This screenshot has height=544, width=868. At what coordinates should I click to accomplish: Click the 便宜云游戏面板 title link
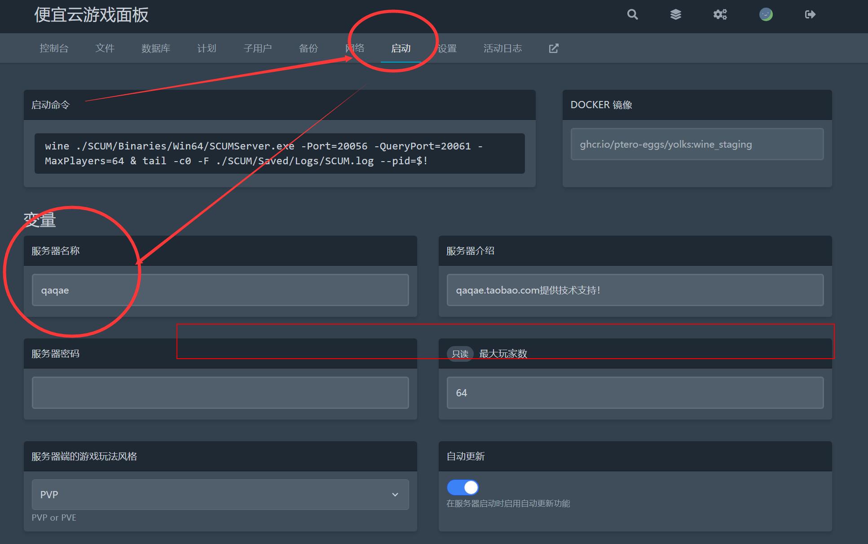click(91, 15)
